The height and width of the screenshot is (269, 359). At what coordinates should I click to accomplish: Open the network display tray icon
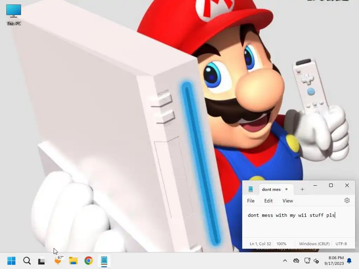[307, 261]
